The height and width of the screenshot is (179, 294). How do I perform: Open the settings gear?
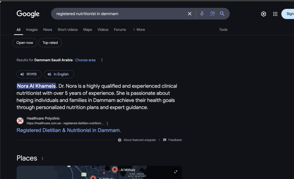(x=264, y=14)
